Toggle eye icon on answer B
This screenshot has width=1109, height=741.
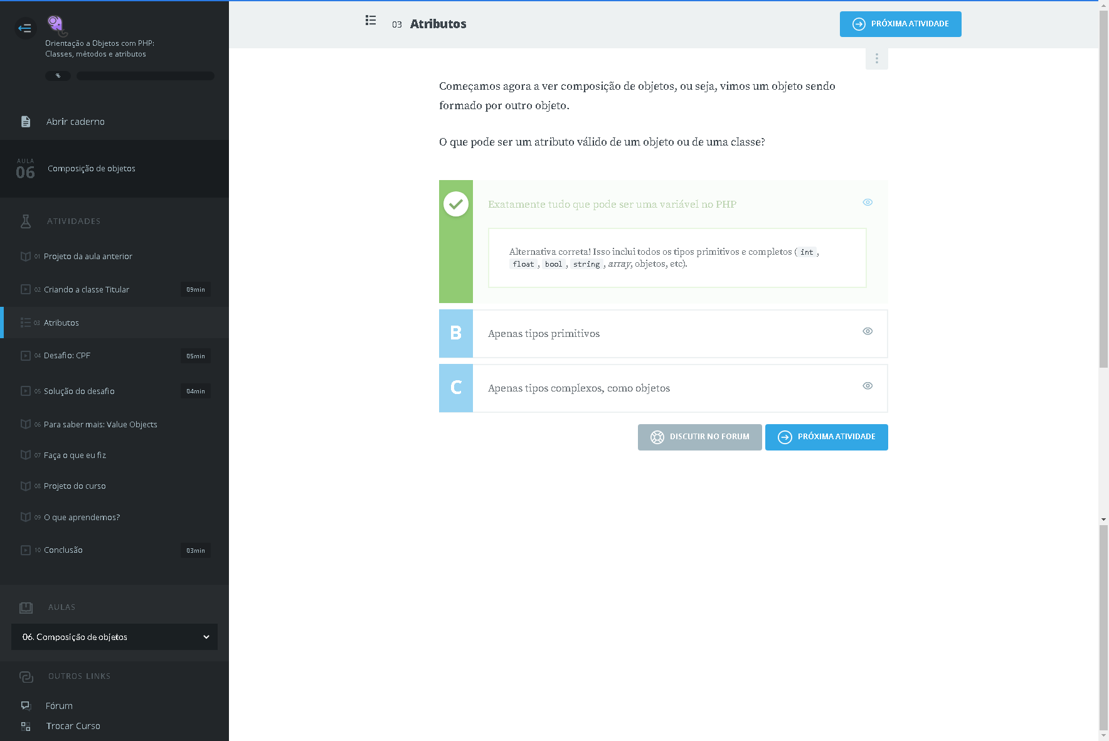tap(868, 331)
